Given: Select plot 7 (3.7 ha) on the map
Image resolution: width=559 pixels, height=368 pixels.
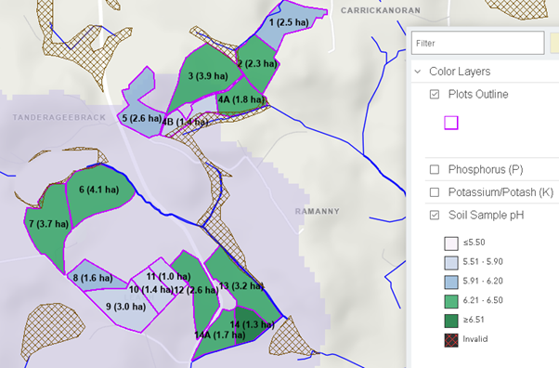Looking at the screenshot, I should click(x=48, y=224).
